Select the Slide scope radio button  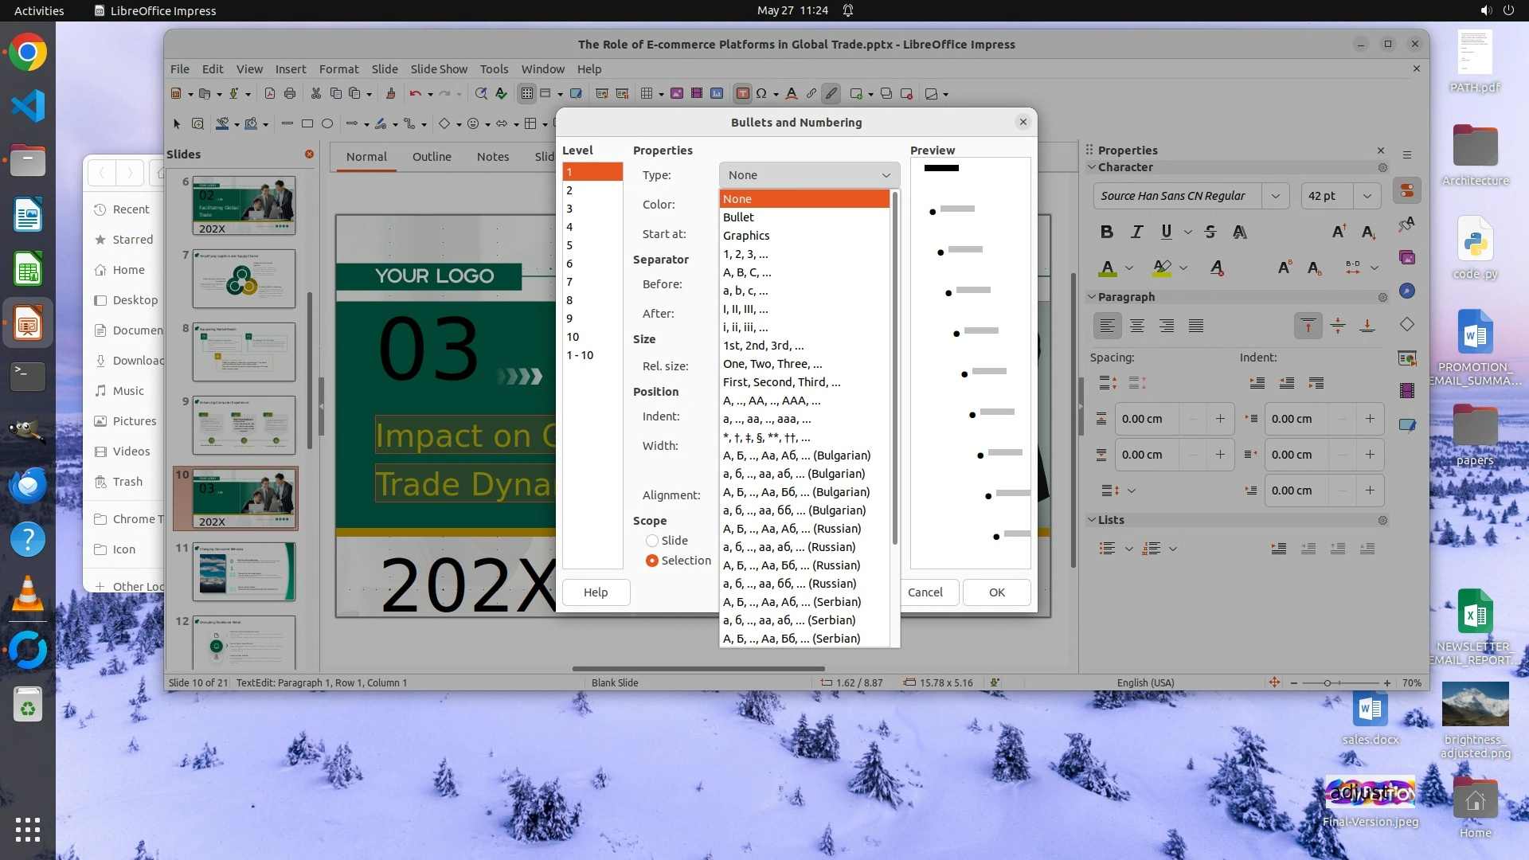[x=652, y=541]
